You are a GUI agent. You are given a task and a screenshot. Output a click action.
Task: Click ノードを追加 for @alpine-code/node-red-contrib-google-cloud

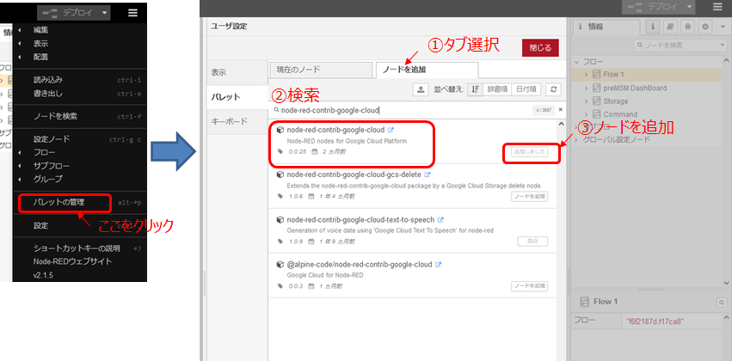point(529,285)
